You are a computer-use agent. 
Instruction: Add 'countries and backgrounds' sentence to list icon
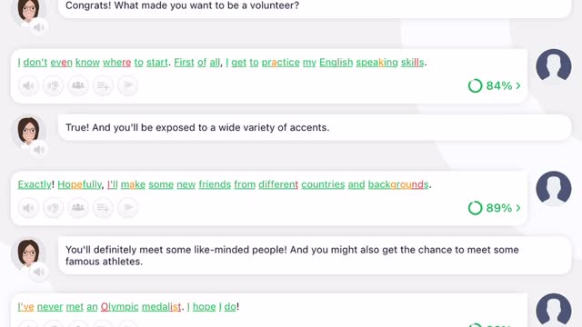click(x=103, y=208)
